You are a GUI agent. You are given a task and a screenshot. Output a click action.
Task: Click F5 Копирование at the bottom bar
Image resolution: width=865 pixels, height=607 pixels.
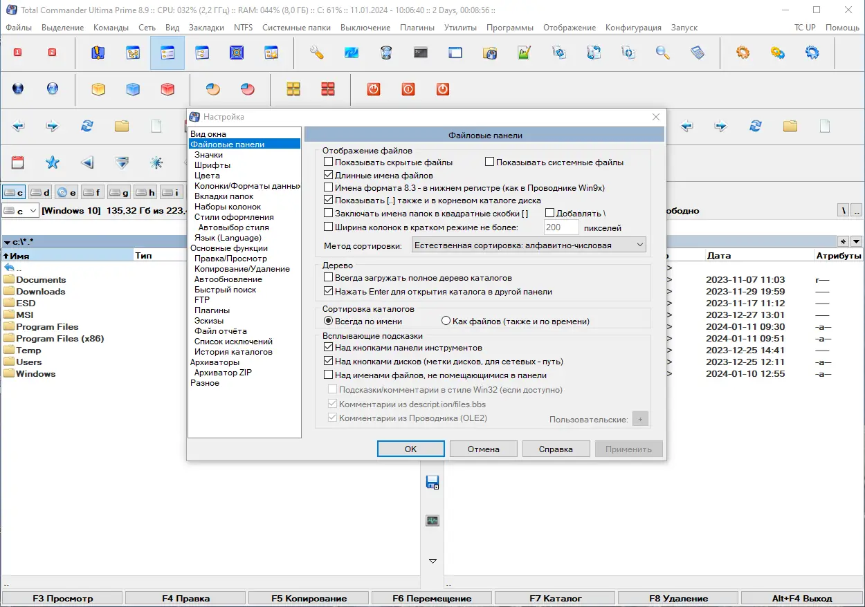pos(308,598)
